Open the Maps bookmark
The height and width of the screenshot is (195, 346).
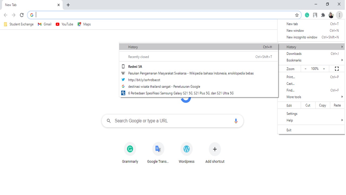[x=84, y=24]
